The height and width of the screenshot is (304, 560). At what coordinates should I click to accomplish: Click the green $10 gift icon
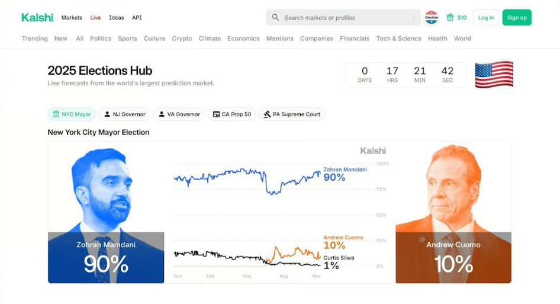pyautogui.click(x=450, y=18)
